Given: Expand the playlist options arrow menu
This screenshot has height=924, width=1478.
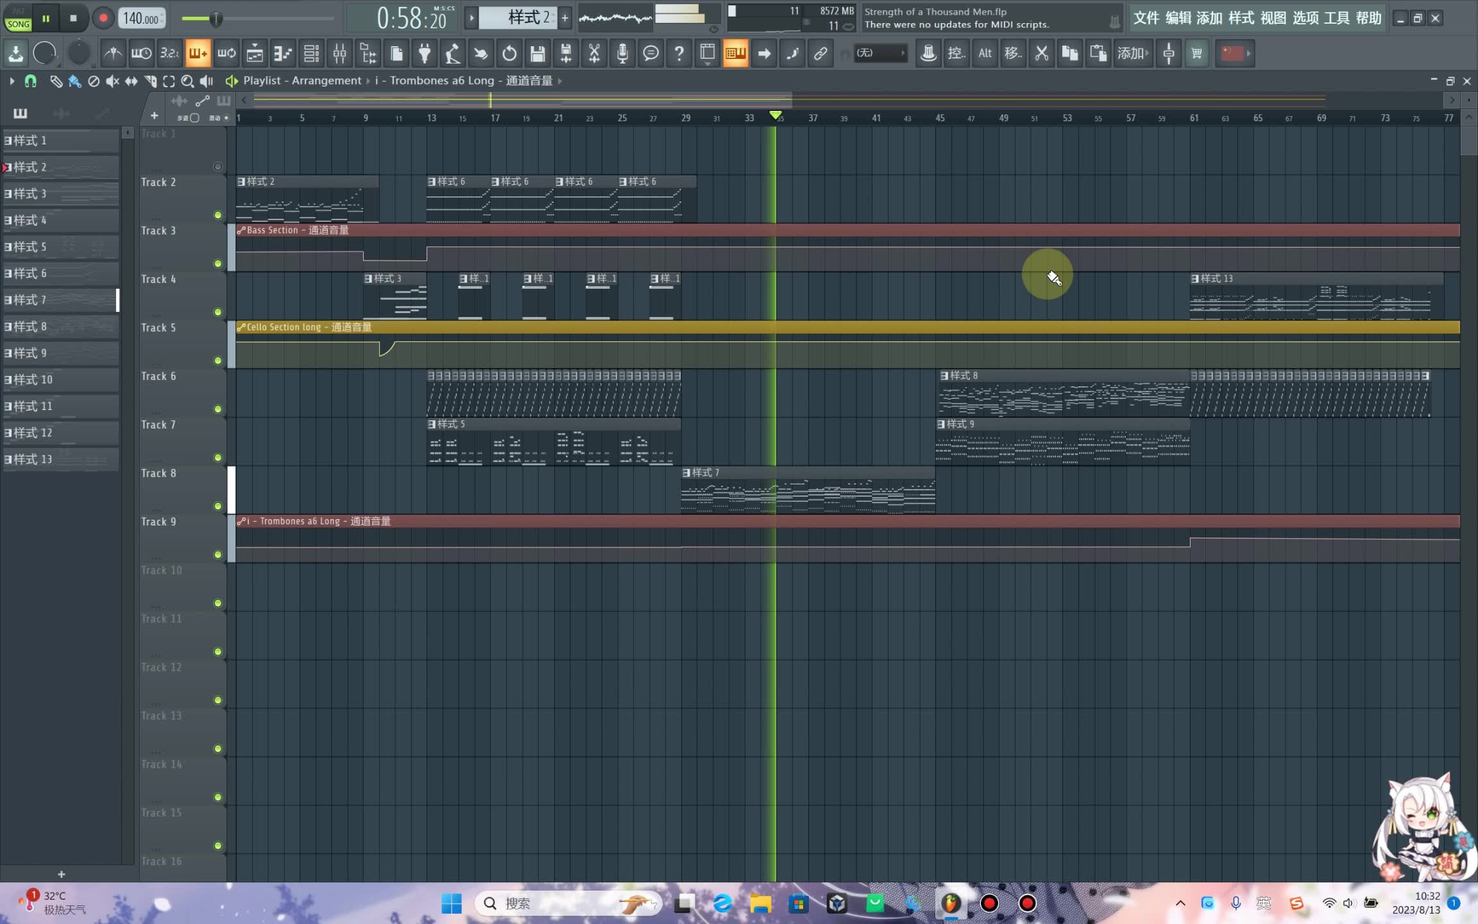Looking at the screenshot, I should (x=12, y=81).
